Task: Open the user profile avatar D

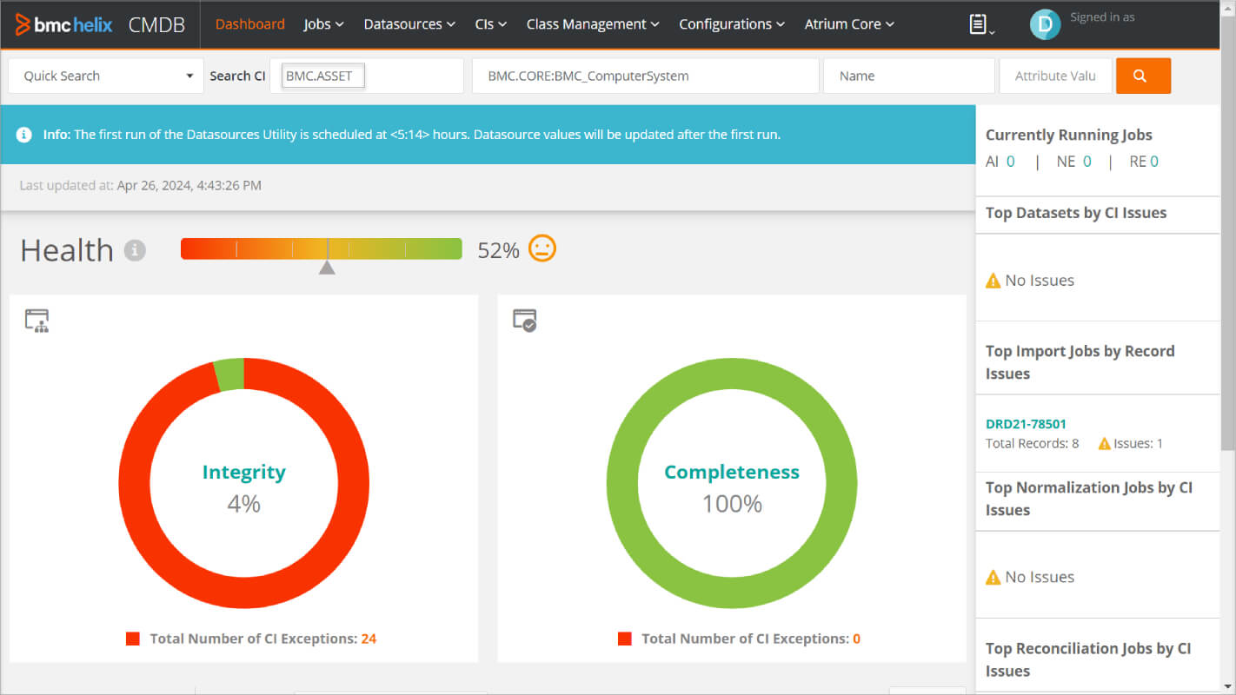Action: pyautogui.click(x=1045, y=24)
